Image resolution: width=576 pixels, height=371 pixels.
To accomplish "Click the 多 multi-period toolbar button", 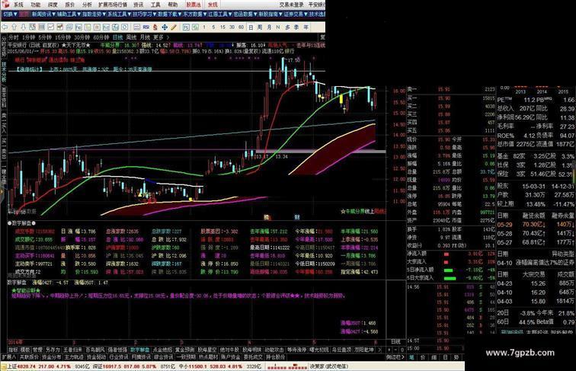I will coord(287,27).
